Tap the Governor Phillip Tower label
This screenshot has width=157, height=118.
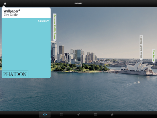click(x=55, y=27)
